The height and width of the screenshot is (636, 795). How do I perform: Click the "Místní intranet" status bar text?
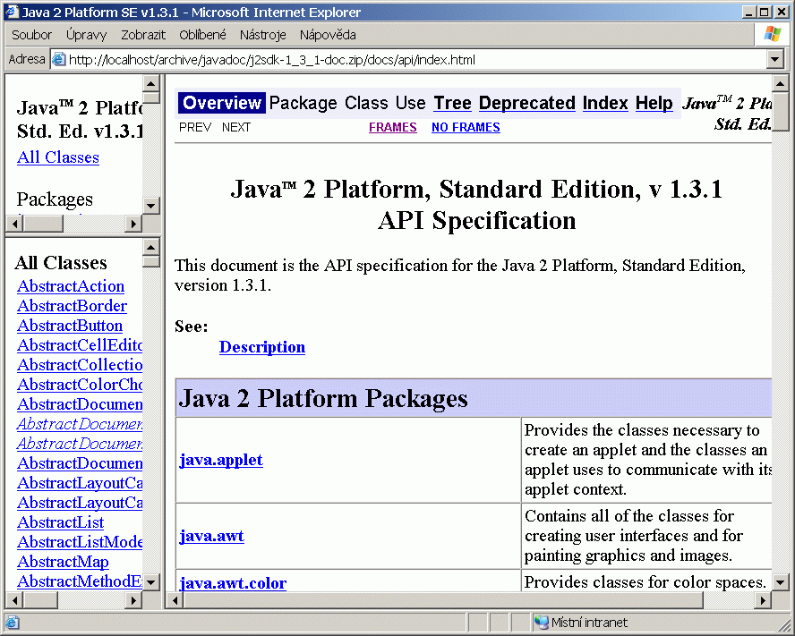589,623
